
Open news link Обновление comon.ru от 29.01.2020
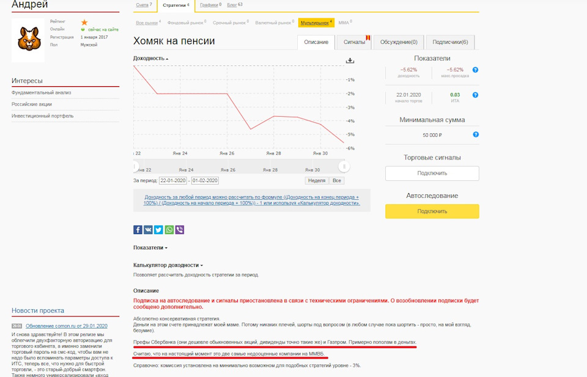click(67, 326)
